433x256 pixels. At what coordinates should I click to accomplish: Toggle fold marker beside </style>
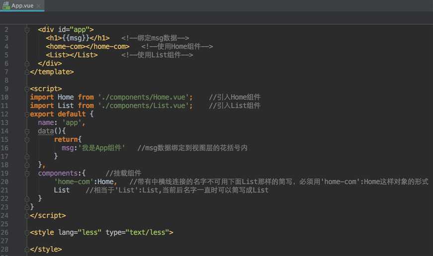tap(27, 250)
